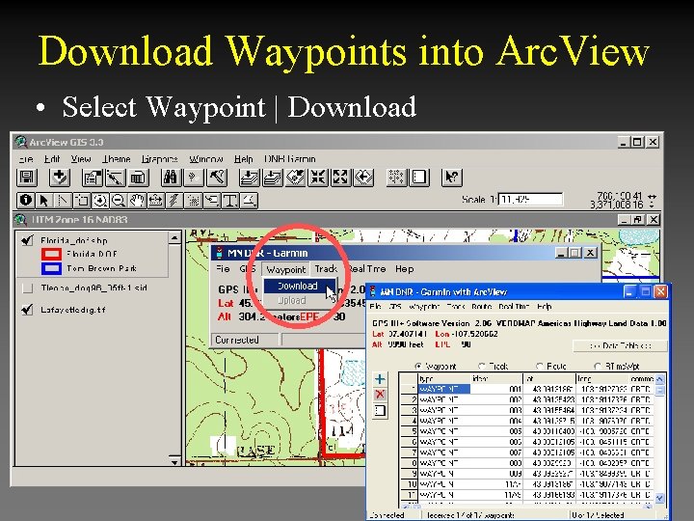The height and width of the screenshot is (521, 694).
Task: Open the Theme menu in ArcView
Action: point(117,158)
